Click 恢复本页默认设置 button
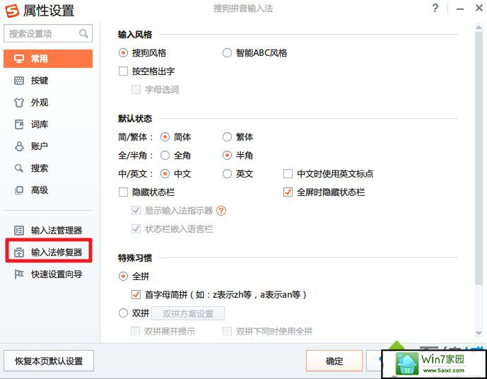This screenshot has height=379, width=487. pyautogui.click(x=49, y=361)
